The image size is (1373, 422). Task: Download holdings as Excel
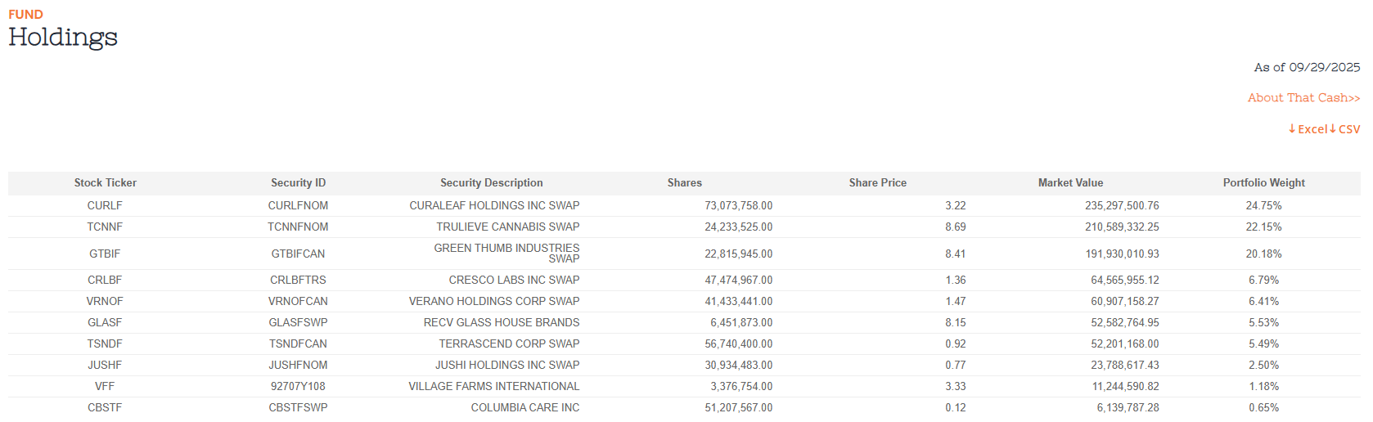(x=1312, y=129)
